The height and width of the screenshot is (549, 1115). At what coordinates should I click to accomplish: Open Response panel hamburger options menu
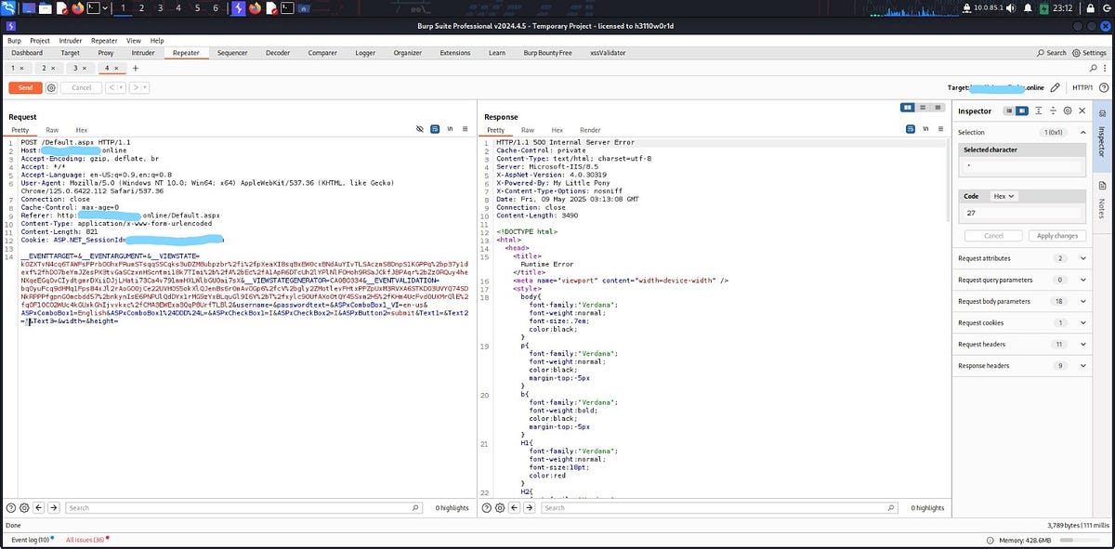940,130
